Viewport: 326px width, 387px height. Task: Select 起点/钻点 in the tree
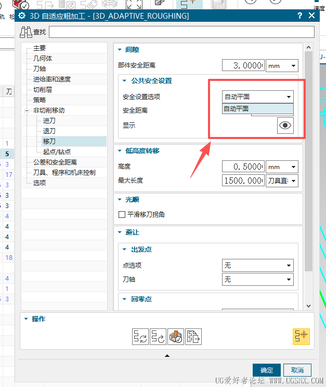click(57, 152)
